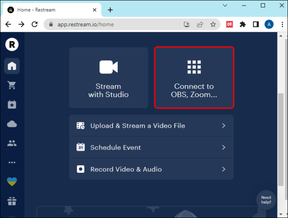
Task: Click the calendar 31 icon
Action: click(81, 147)
